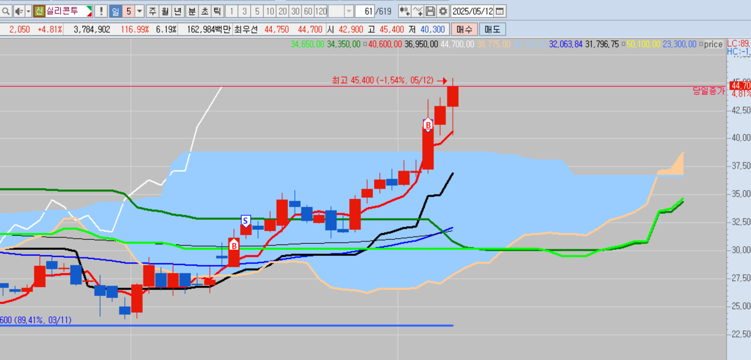This screenshot has height=360, width=751.
Task: Click the total candle count /619
Action: (x=384, y=11)
